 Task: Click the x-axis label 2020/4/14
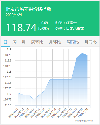29,113
